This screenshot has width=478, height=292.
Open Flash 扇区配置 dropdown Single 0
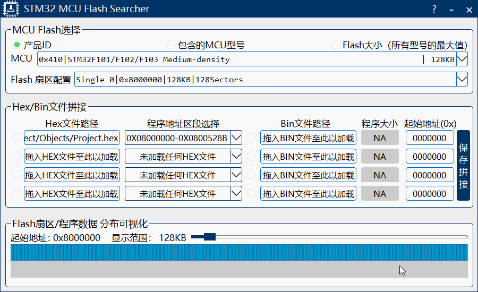point(271,79)
